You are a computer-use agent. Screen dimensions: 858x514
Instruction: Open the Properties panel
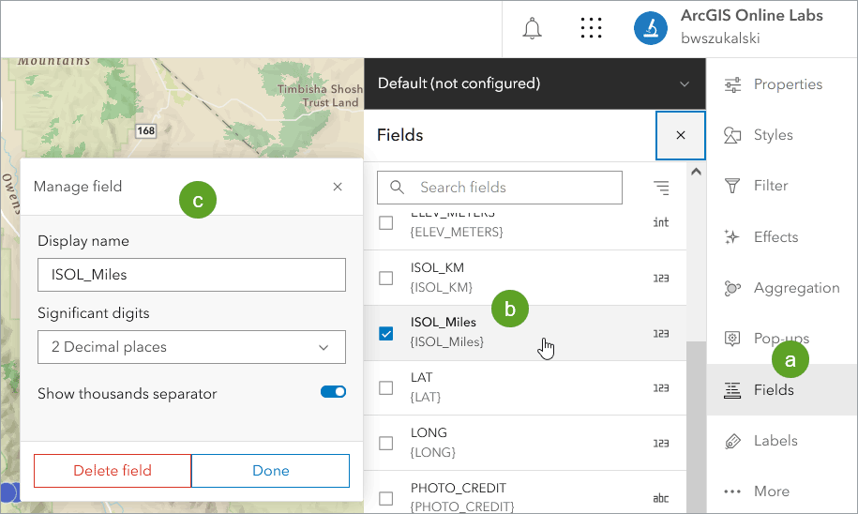(x=782, y=84)
